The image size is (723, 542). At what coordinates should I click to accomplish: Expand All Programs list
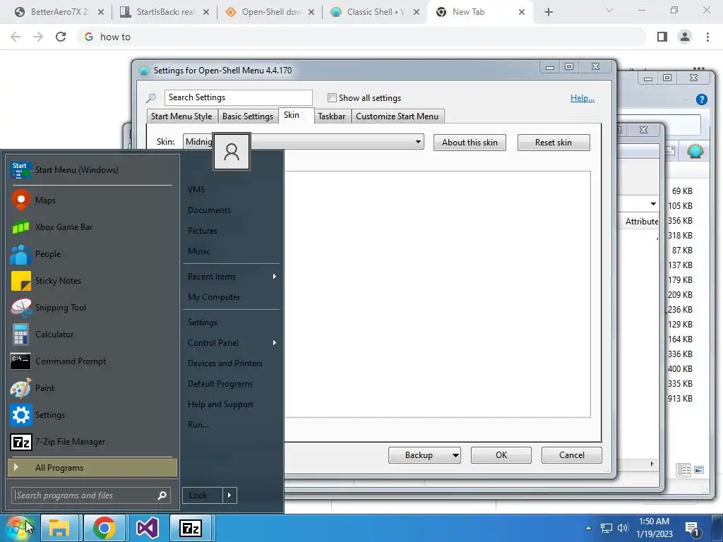click(92, 468)
